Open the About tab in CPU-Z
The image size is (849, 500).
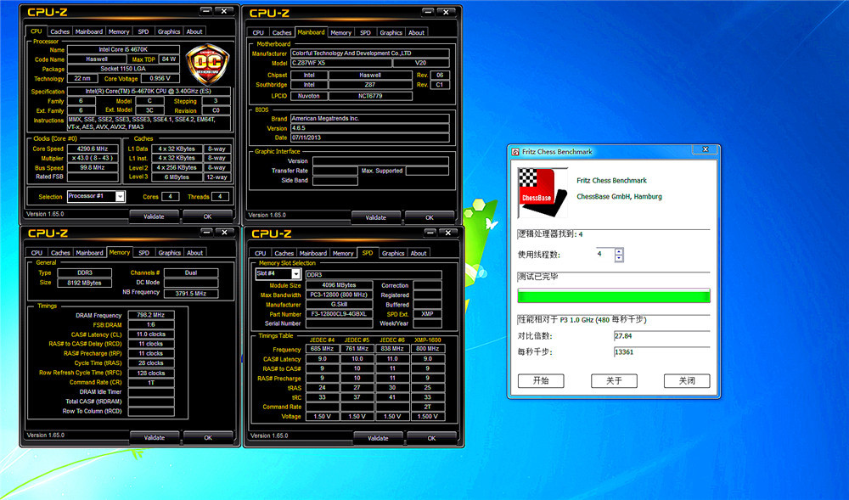click(194, 31)
